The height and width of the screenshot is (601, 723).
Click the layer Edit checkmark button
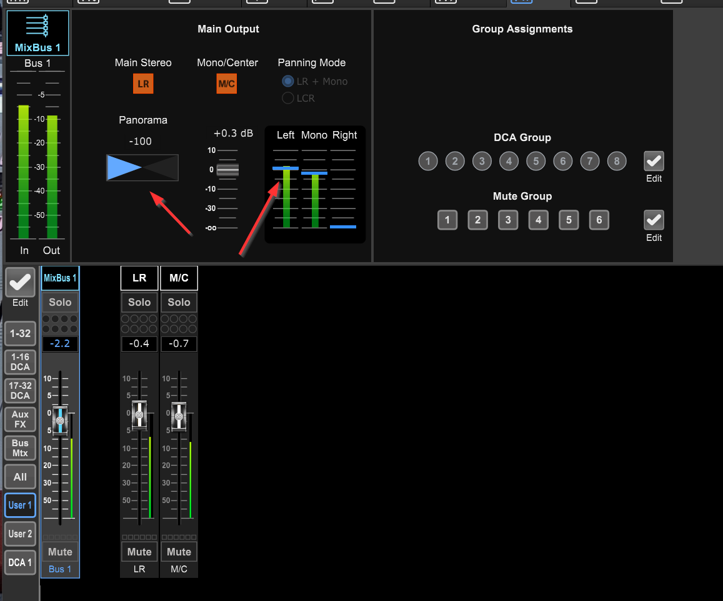[x=20, y=282]
